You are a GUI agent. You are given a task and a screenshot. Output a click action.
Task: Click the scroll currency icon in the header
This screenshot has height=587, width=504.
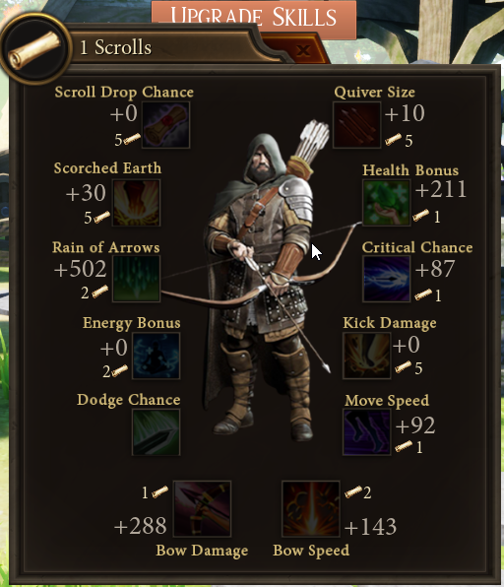pos(34,49)
